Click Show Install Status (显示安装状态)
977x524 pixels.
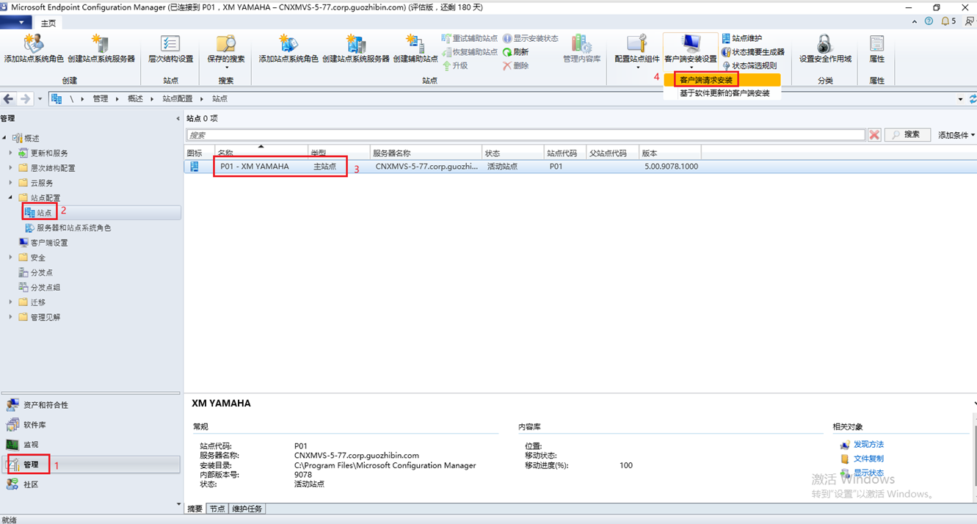[530, 38]
